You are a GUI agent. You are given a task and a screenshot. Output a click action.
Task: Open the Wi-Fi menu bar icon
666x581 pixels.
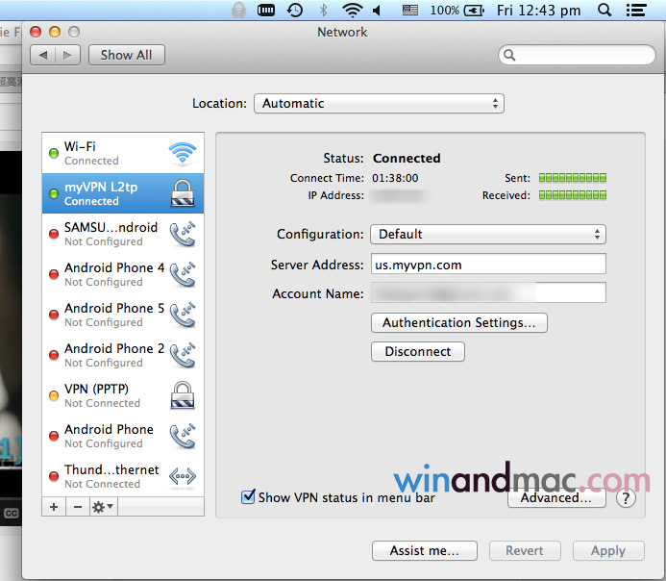coord(352,10)
